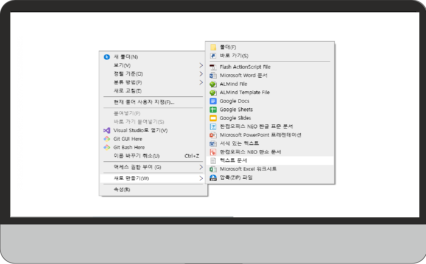Click the green ALMind File icon
Image resolution: width=426 pixels, height=264 pixels.
pyautogui.click(x=213, y=84)
